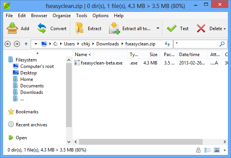Click the picture thumbnail icon in status bar

(x=216, y=150)
